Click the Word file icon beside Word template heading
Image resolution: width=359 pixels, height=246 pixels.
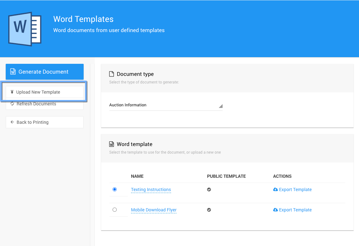point(112,144)
